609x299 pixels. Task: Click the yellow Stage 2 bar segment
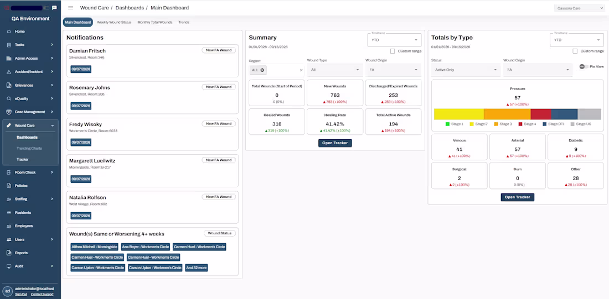click(459, 114)
